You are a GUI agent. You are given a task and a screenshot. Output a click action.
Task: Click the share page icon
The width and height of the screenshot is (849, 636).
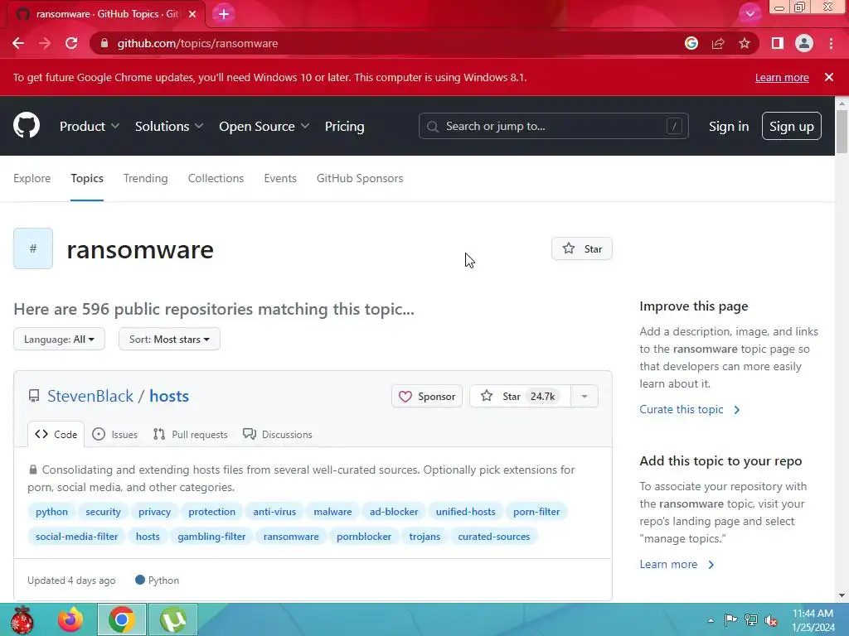click(x=718, y=43)
